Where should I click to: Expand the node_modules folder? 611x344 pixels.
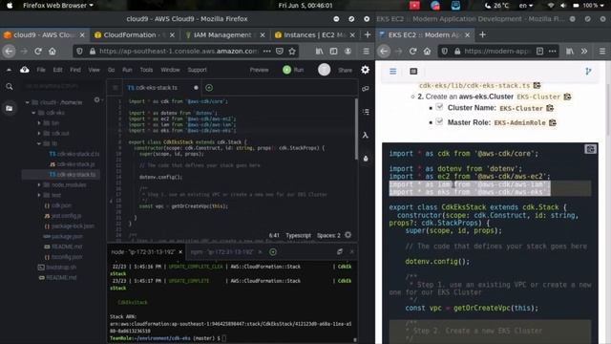pos(39,184)
